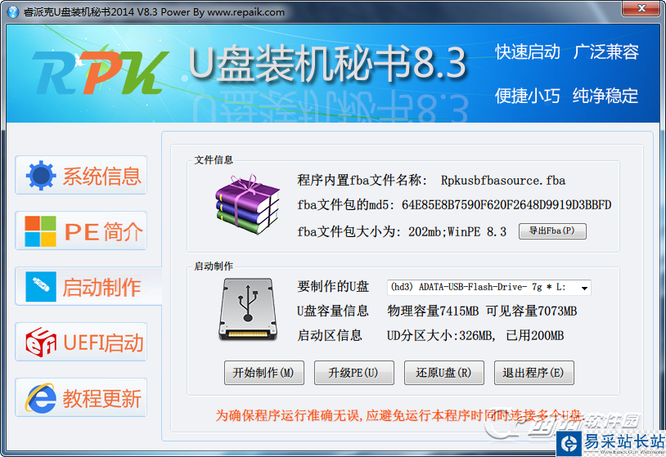Viewport: 666px width, 457px height.
Task: Click the 升级PE(U) button
Action: (353, 373)
